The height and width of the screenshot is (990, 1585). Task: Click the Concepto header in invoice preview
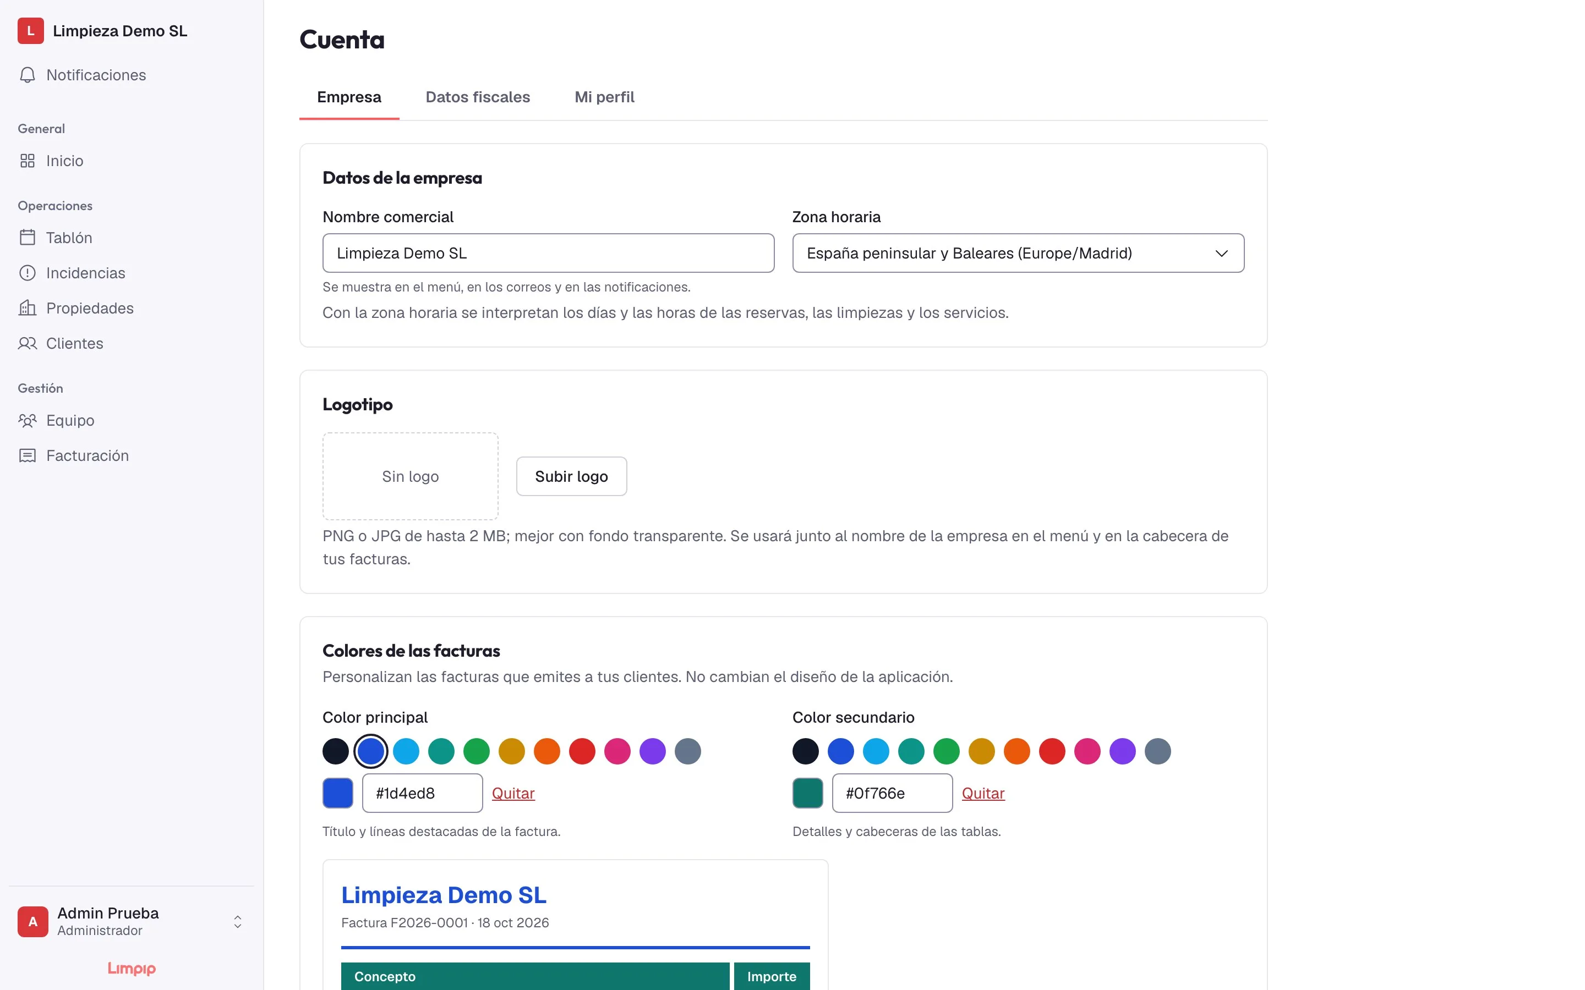coord(535,976)
